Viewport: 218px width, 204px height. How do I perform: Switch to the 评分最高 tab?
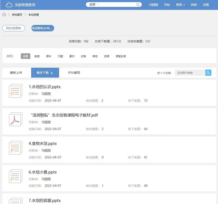point(74,73)
